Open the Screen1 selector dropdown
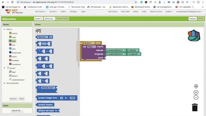Image resolution: width=206 pixels, height=116 pixels. coord(39,19)
